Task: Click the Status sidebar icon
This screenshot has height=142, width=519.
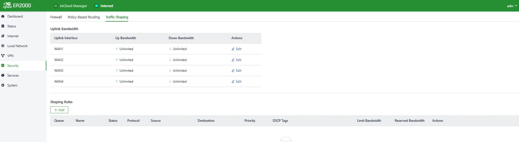Action: (x=3, y=26)
